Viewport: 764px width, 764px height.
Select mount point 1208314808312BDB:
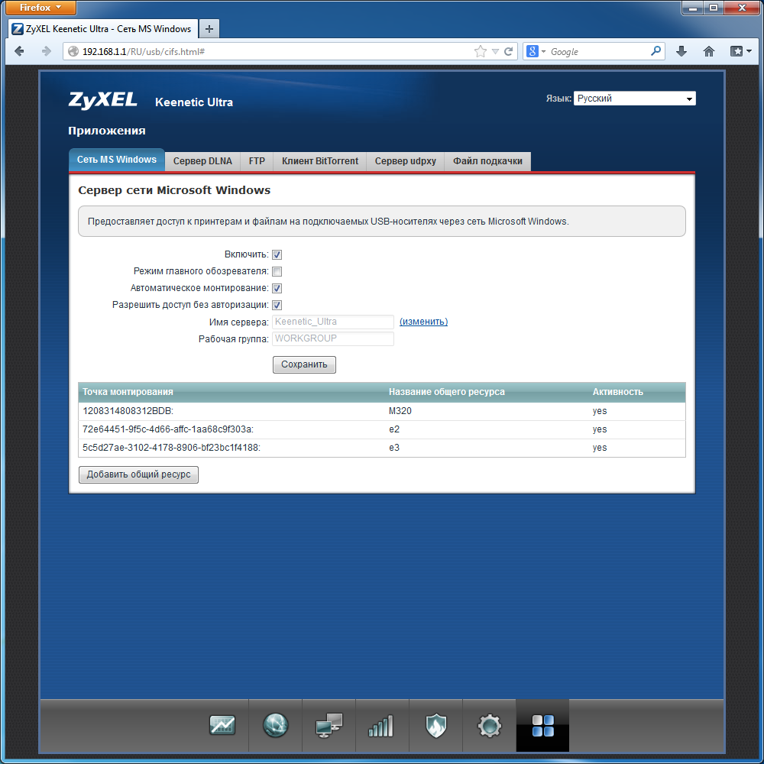click(128, 411)
